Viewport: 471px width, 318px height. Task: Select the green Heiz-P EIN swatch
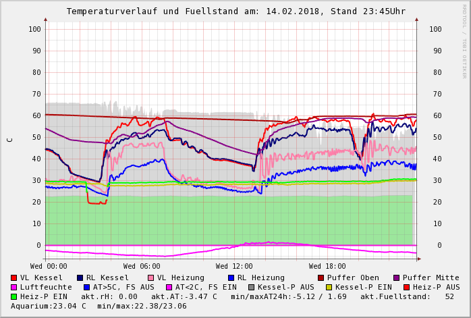(14, 296)
